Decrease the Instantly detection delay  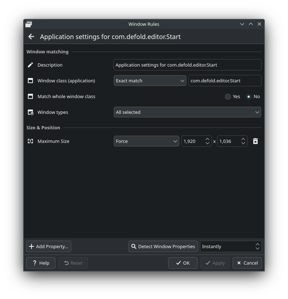[x=258, y=248]
